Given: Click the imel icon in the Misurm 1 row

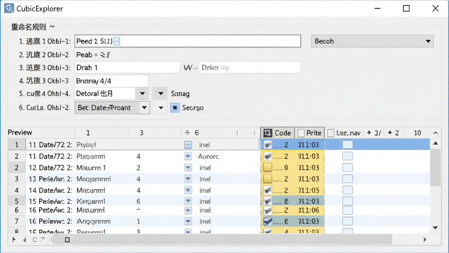Looking at the screenshot, I should pos(188,168).
